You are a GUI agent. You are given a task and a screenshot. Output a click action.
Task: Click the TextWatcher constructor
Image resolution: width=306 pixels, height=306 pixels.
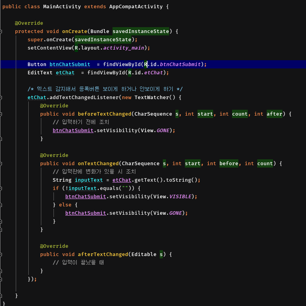tap(152, 98)
